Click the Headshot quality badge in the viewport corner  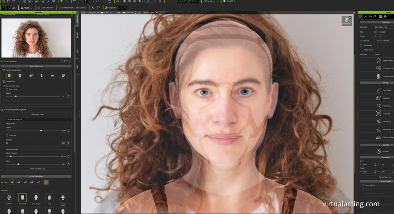pyautogui.click(x=347, y=21)
